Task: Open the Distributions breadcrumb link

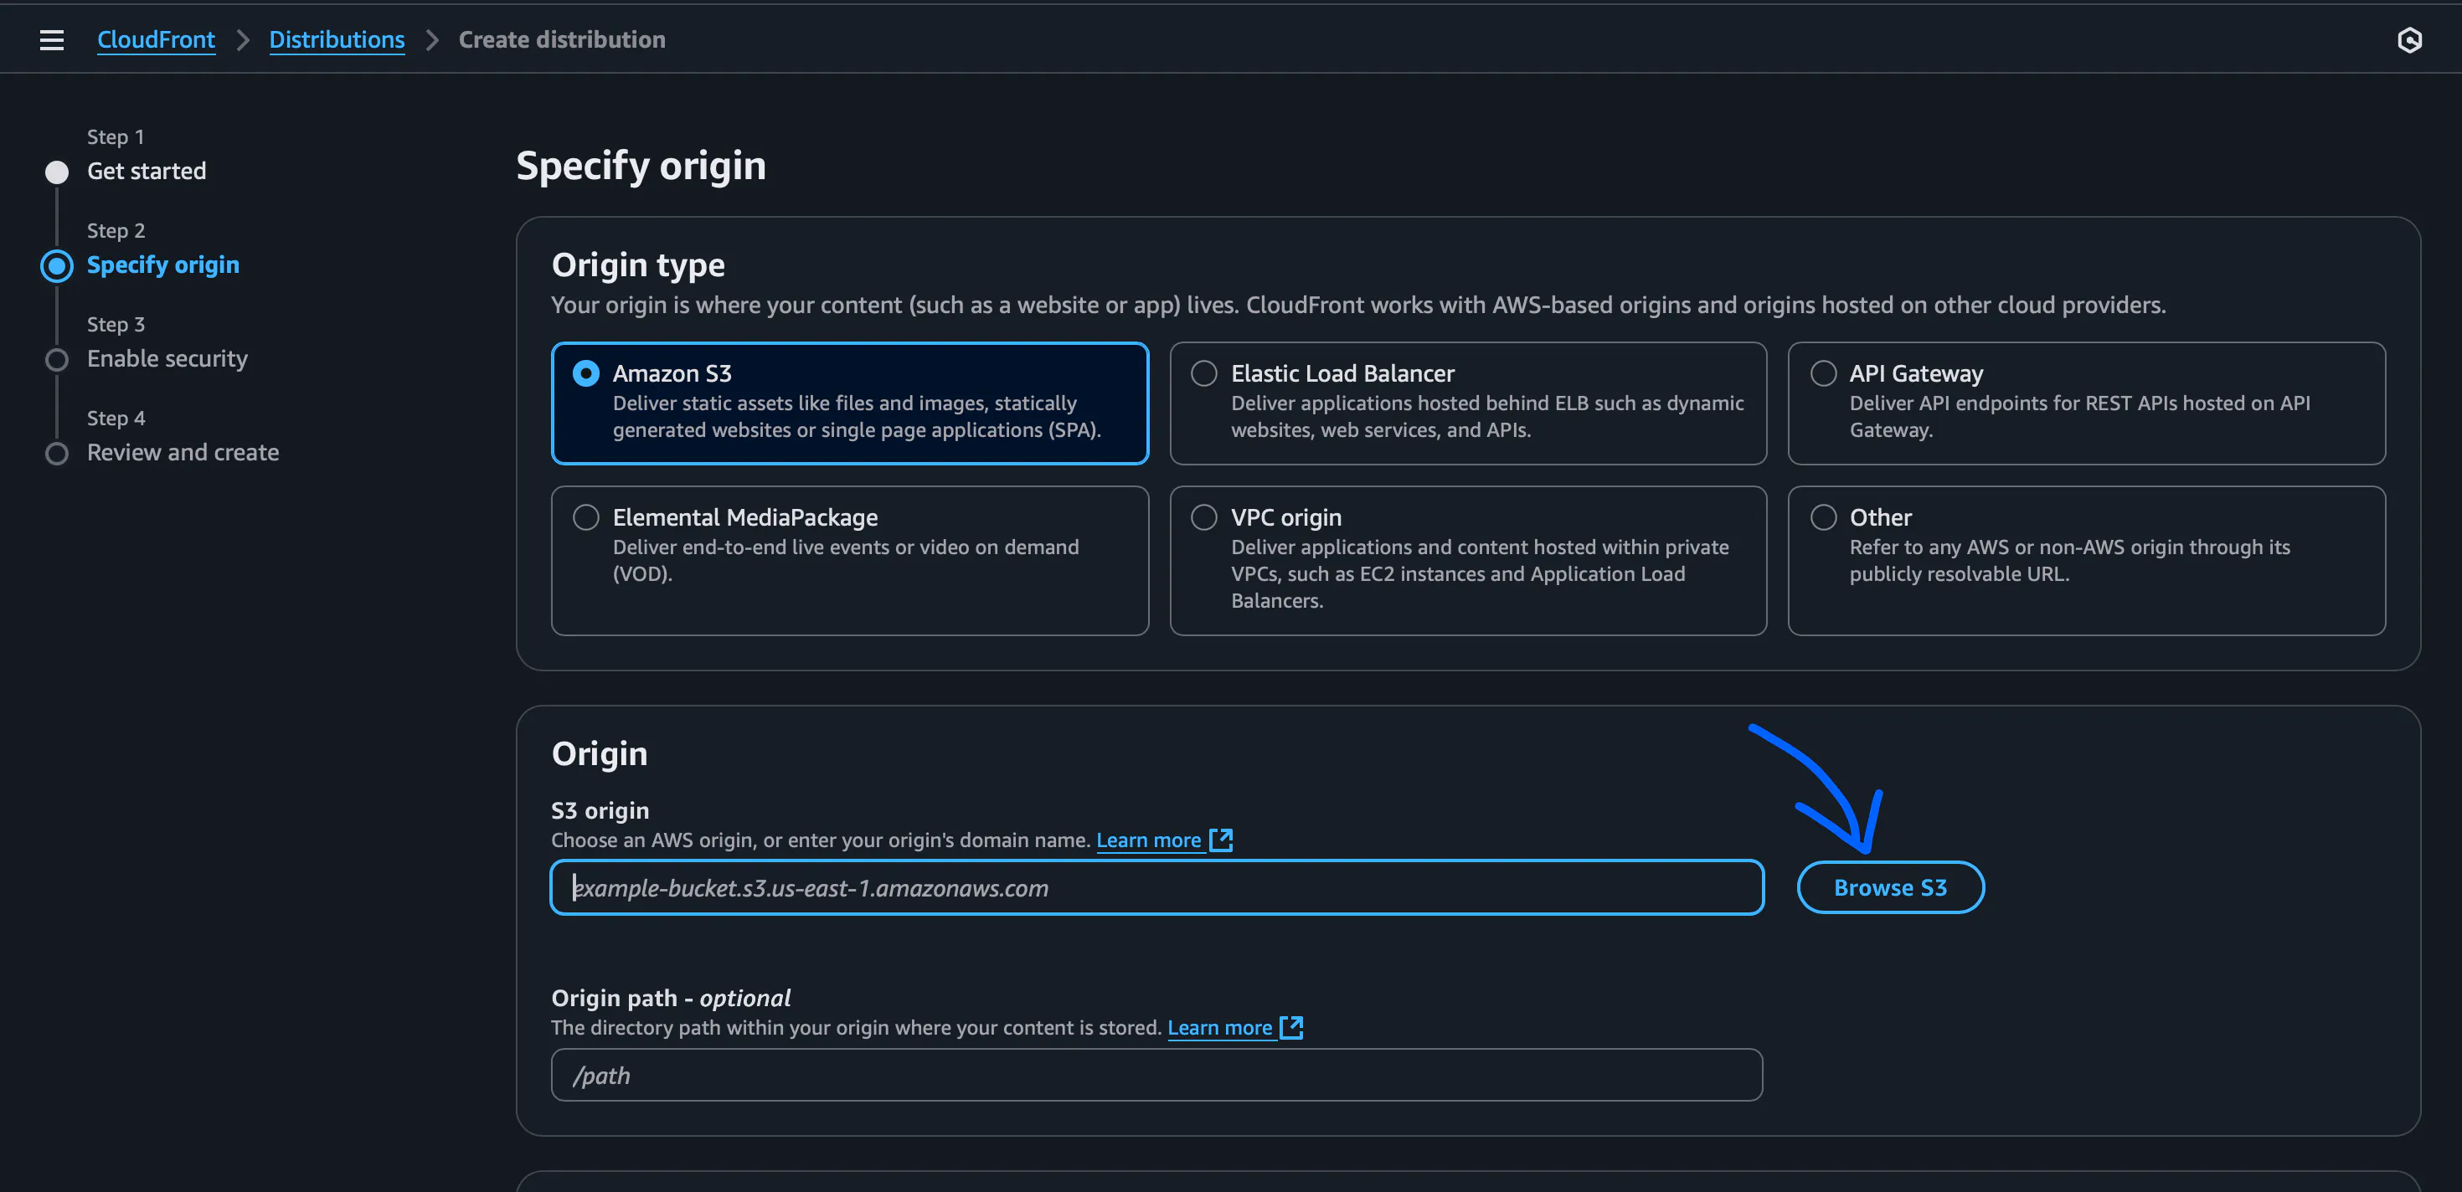Action: tap(337, 39)
